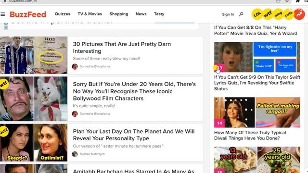The image size is (308, 173).
Task: Select the cute badge
Action: pos(289,14)
